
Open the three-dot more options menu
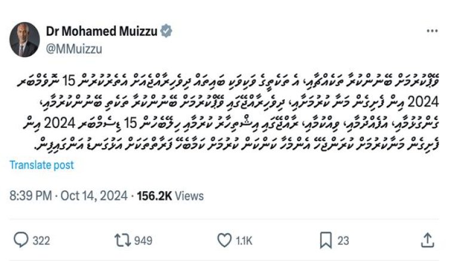[x=432, y=30]
